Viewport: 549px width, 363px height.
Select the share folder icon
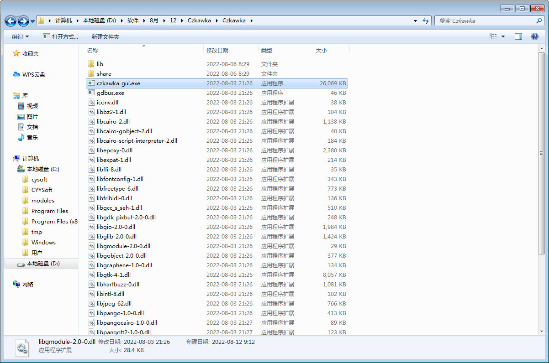click(91, 73)
